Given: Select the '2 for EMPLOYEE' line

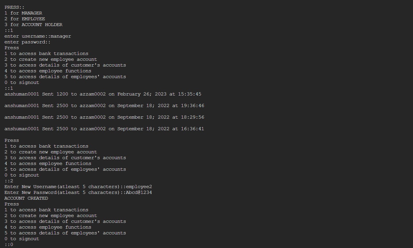Looking at the screenshot, I should click(x=25, y=19).
